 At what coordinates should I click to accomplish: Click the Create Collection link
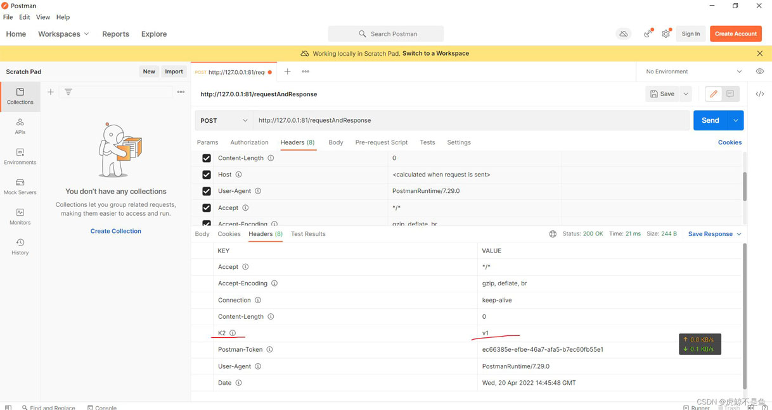pyautogui.click(x=115, y=231)
